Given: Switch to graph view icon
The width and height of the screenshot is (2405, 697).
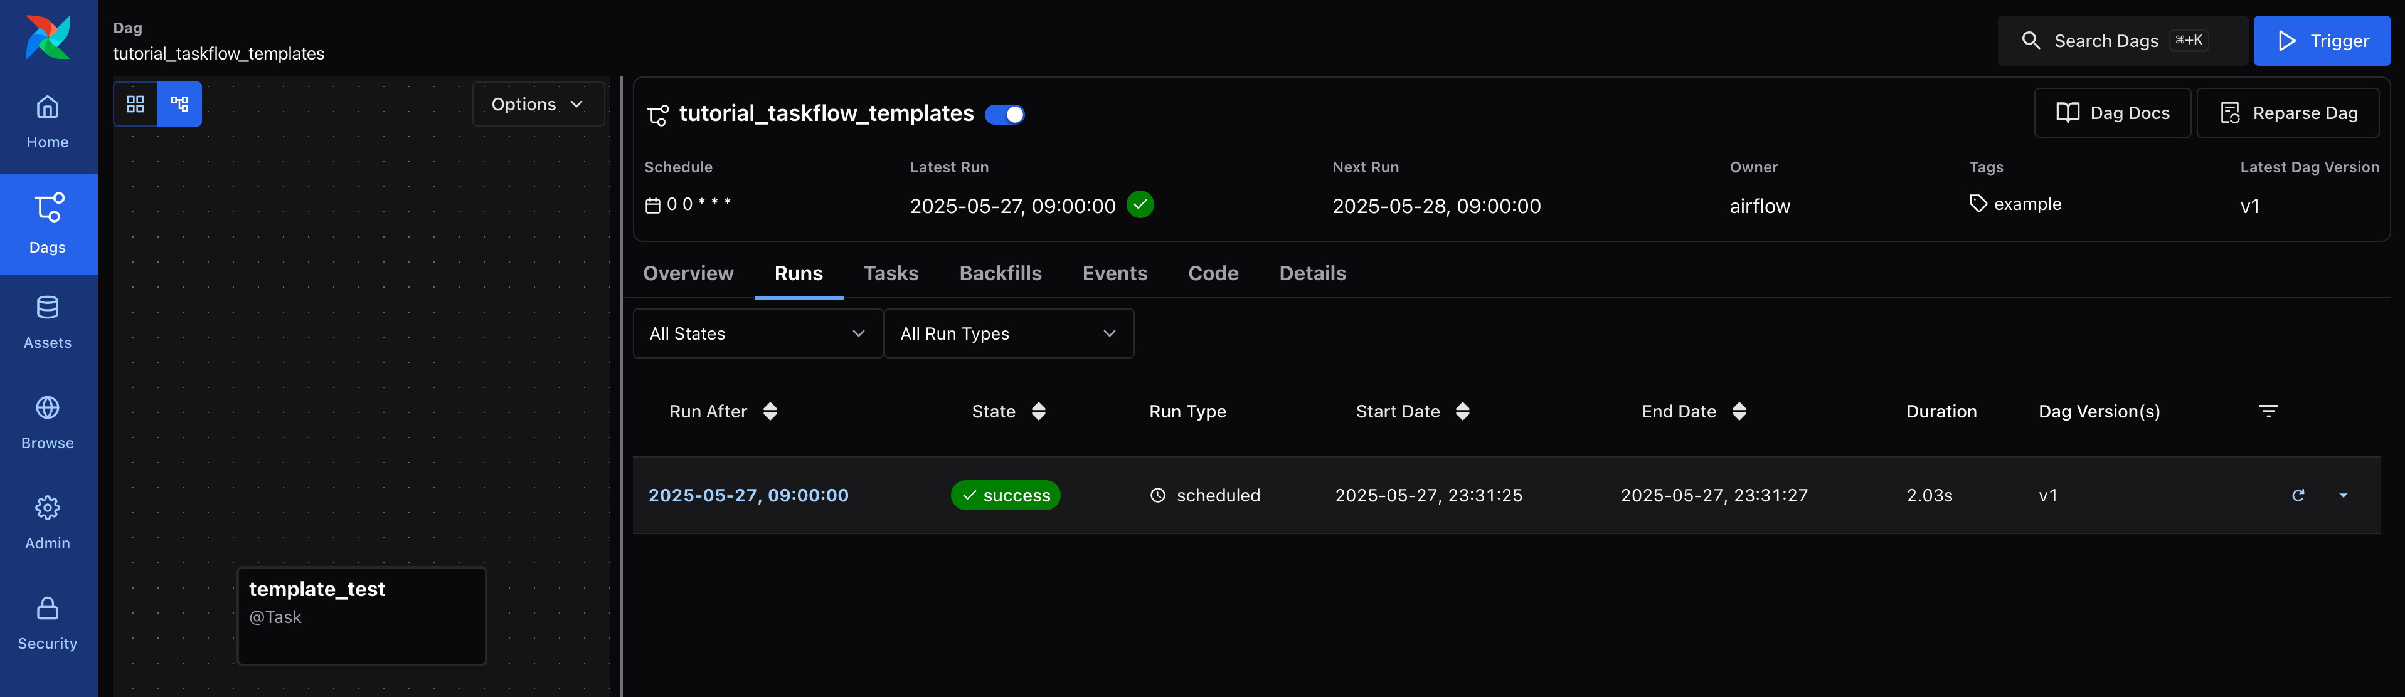Looking at the screenshot, I should coord(179,105).
